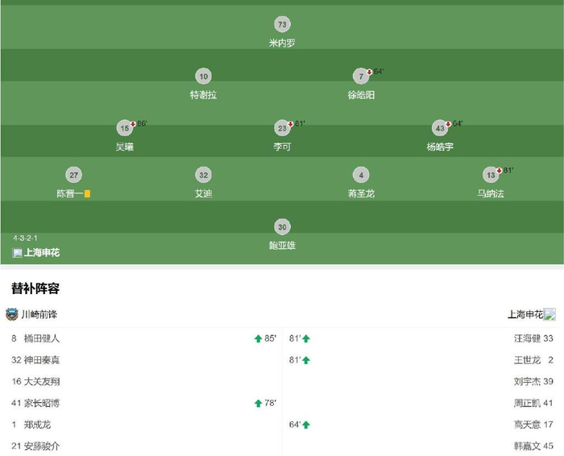
Task: Click the green arrow next to 橘田健人's 85'
Action: tap(258, 338)
